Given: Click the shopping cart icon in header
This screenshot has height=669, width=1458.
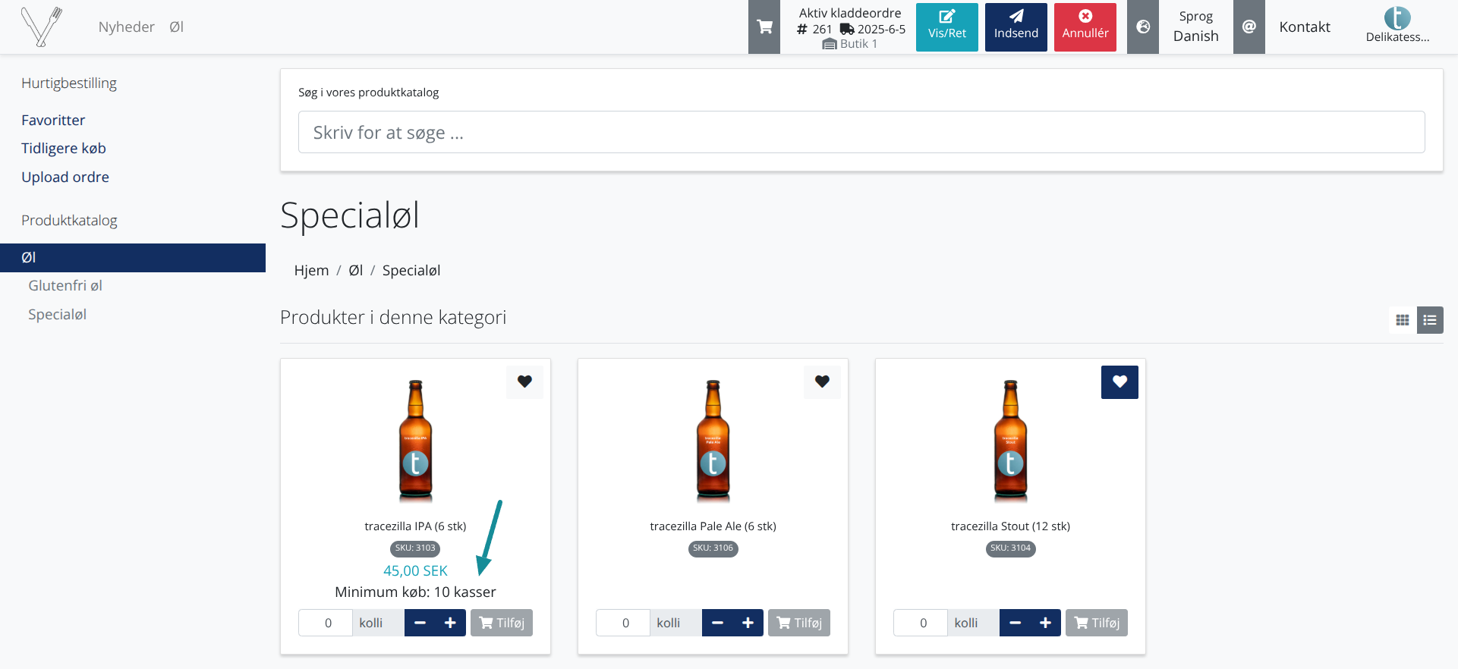Looking at the screenshot, I should click(x=764, y=27).
